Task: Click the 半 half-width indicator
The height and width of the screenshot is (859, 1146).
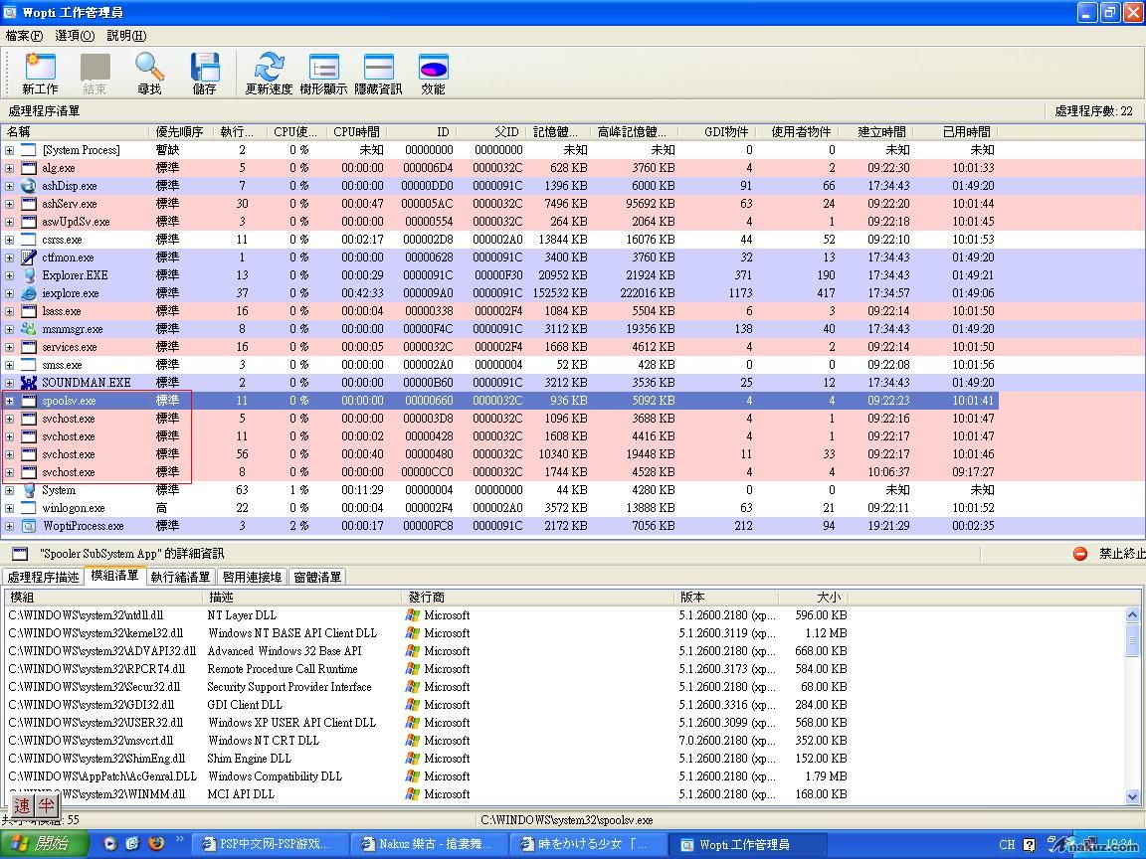Action: coord(46,806)
